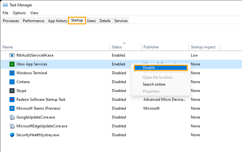This screenshot has height=152, width=242.
Task: Click the Advanced Micro Device... publisher cell
Action: pos(165,100)
